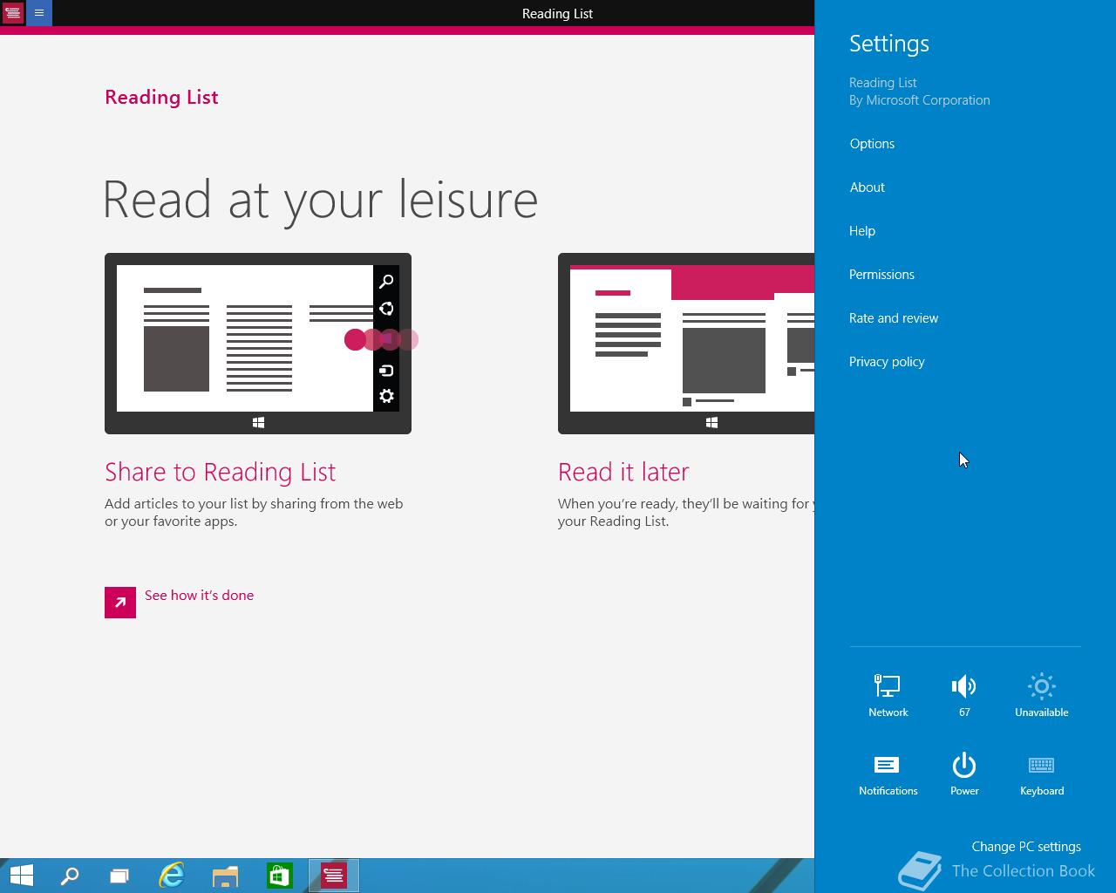Click the Read it later heading
1116x893 pixels.
pos(623,472)
